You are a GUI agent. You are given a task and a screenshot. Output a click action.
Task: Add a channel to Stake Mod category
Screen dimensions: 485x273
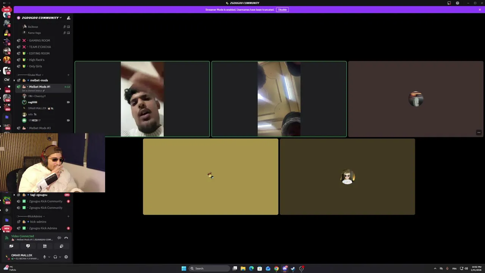pos(69,75)
